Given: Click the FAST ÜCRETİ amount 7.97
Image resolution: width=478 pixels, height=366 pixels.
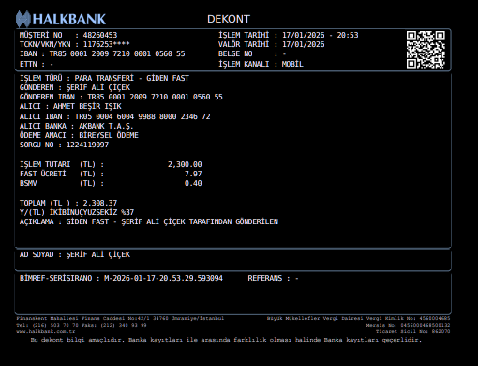Looking at the screenshot, I should point(193,174).
